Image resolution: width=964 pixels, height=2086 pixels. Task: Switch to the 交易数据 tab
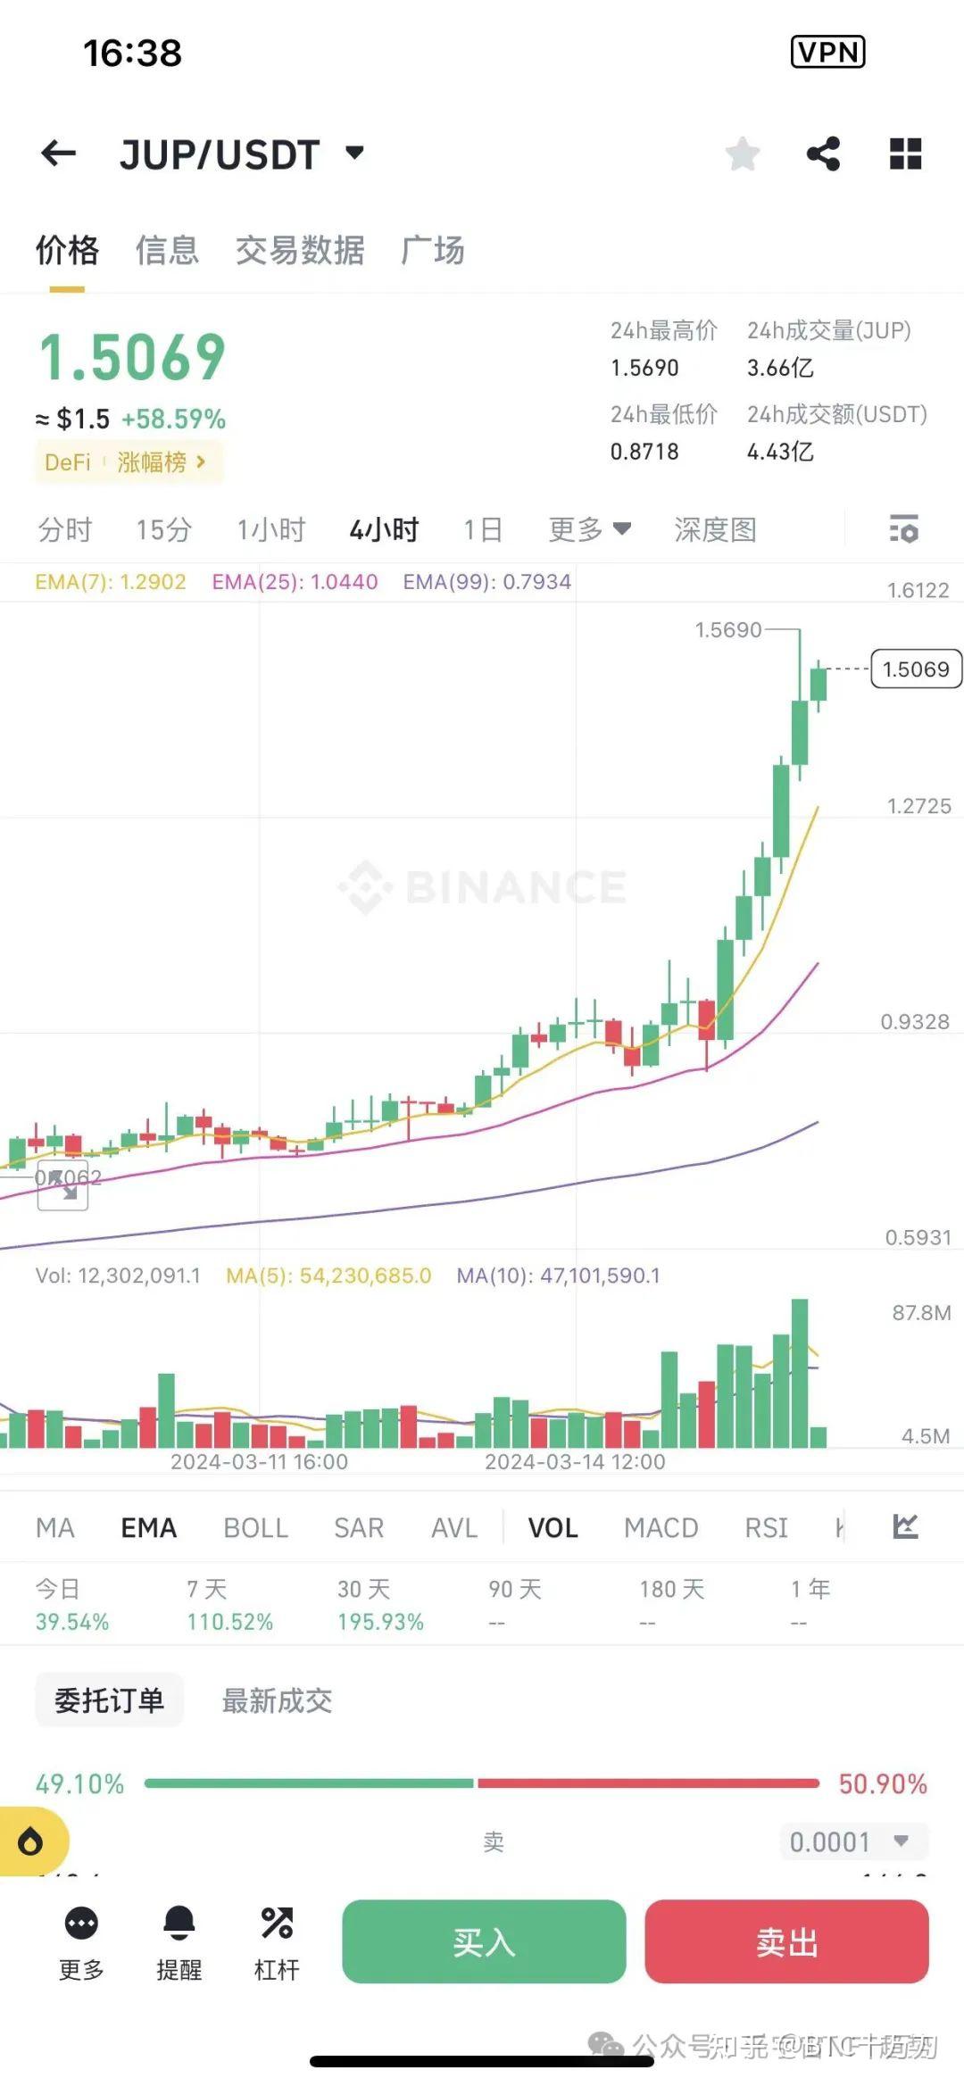pyautogui.click(x=300, y=251)
